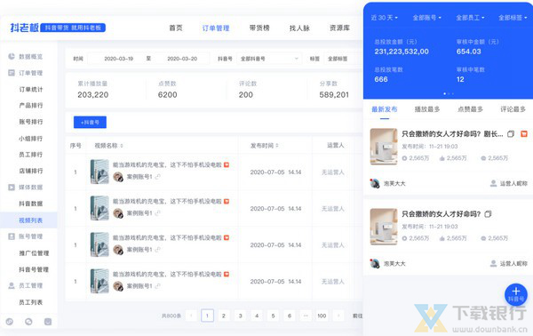Open 员工列表 in the sidebar
Image resolution: width=533 pixels, height=336 pixels.
[31, 302]
